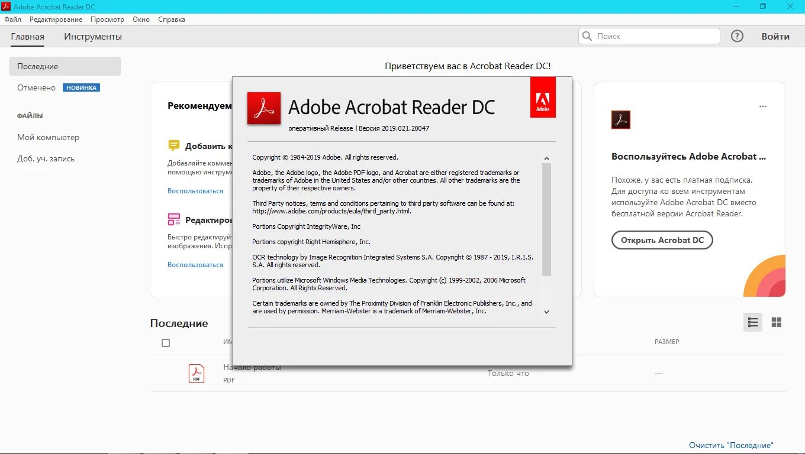The height and width of the screenshot is (454, 805).
Task: Click the About dialog scroll-up arrow
Action: (x=546, y=158)
